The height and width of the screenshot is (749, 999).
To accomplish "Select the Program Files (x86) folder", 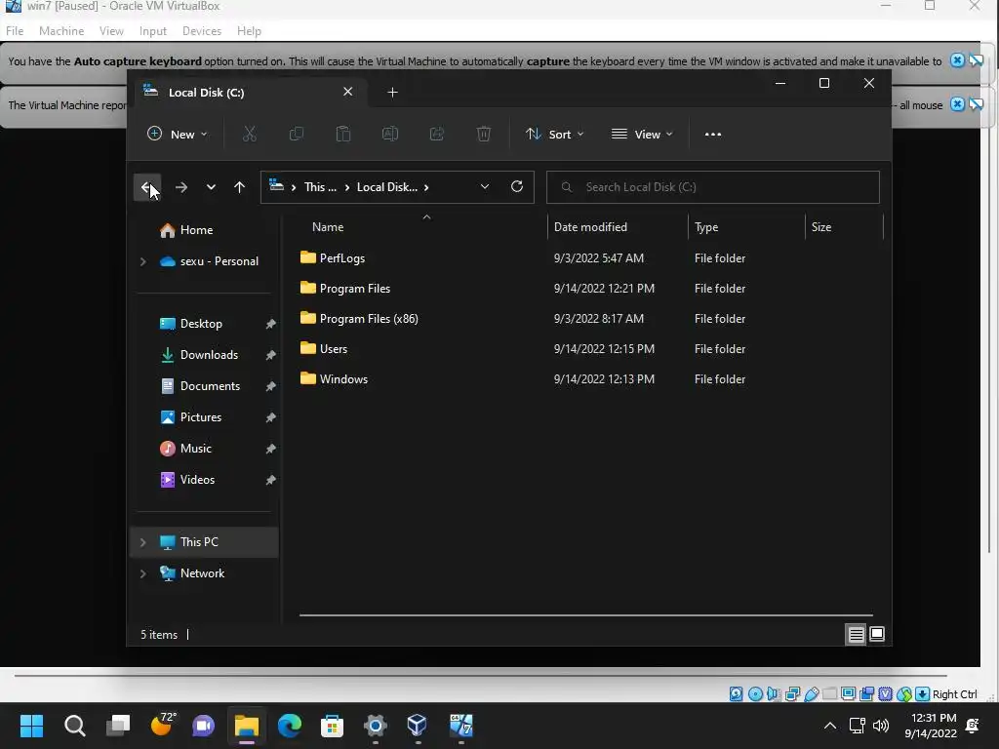I will [x=368, y=319].
